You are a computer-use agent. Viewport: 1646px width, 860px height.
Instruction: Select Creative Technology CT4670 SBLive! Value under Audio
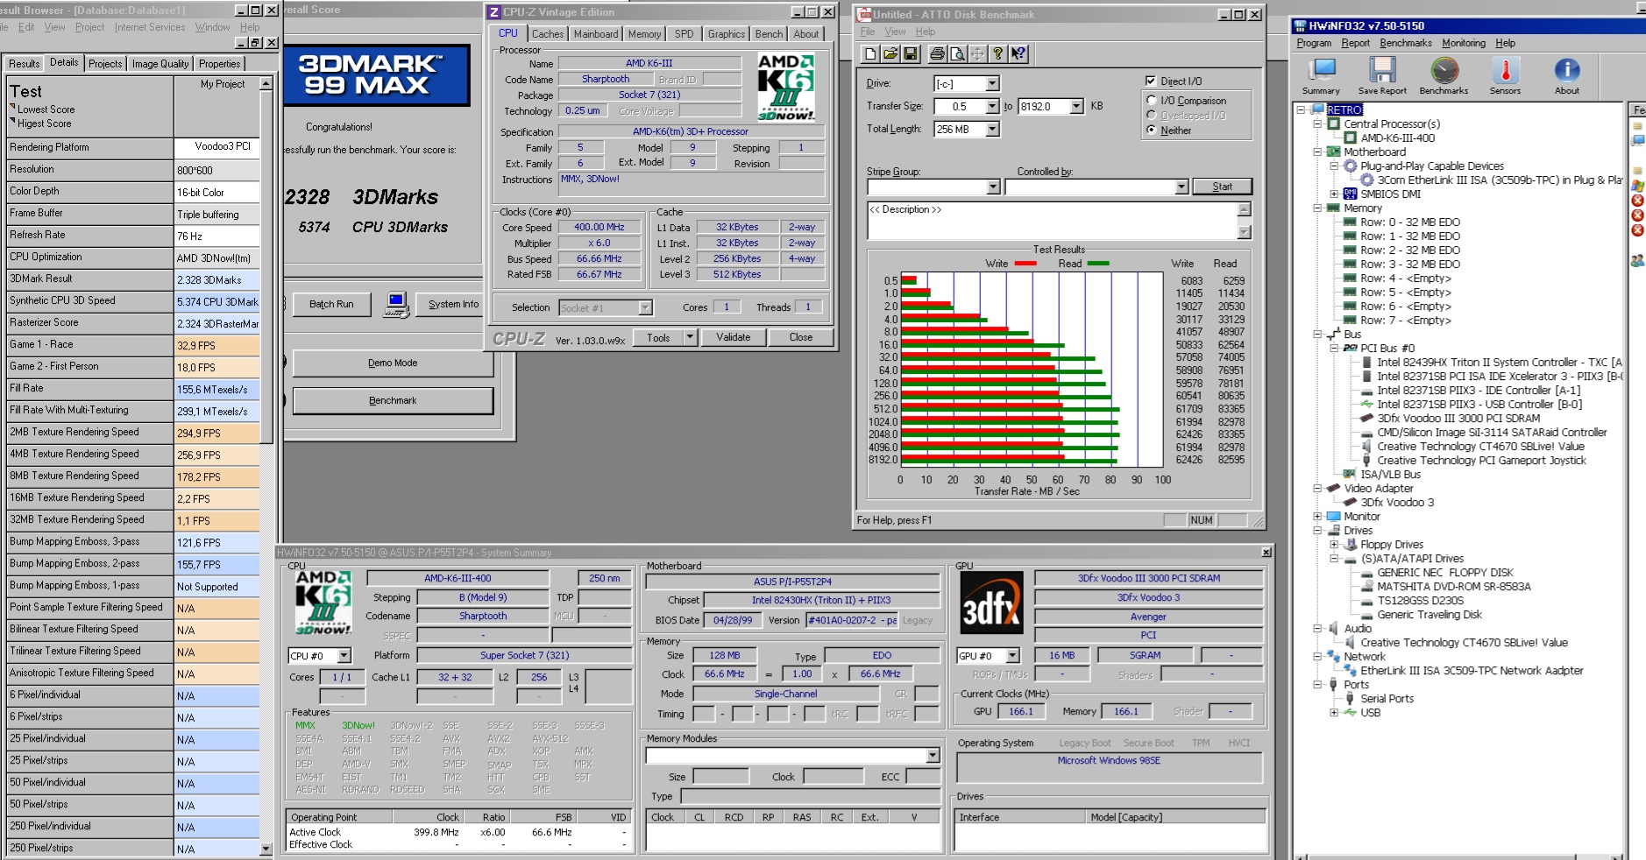[x=1464, y=643]
